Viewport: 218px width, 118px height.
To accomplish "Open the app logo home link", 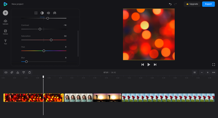I will pyautogui.click(x=5, y=4).
